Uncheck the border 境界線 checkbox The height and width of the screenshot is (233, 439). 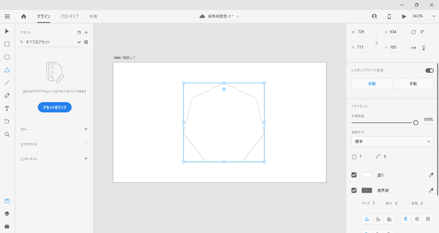coord(354,191)
